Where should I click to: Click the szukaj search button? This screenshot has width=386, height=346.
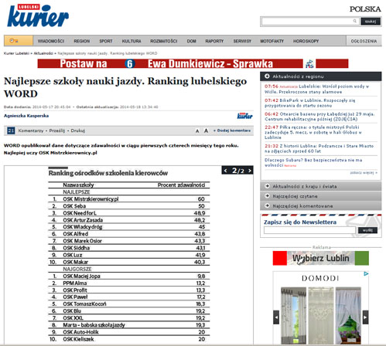(x=371, y=22)
